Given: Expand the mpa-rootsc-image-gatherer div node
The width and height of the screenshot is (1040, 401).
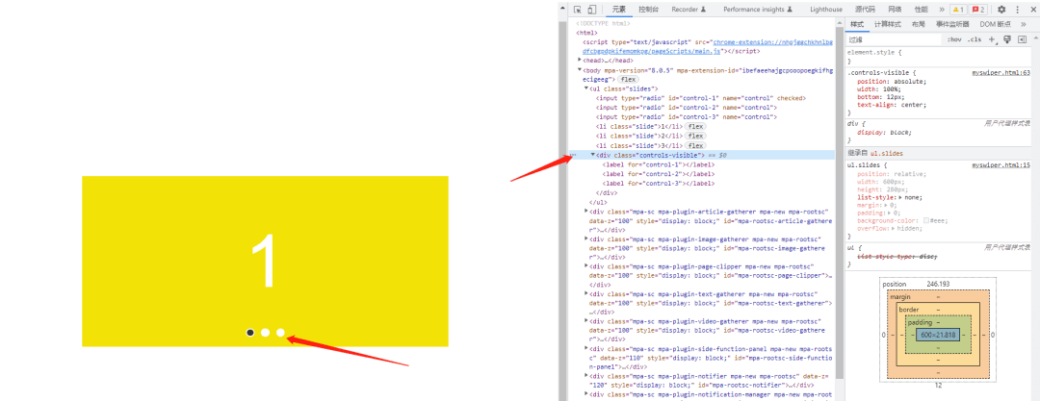Looking at the screenshot, I should pos(586,238).
